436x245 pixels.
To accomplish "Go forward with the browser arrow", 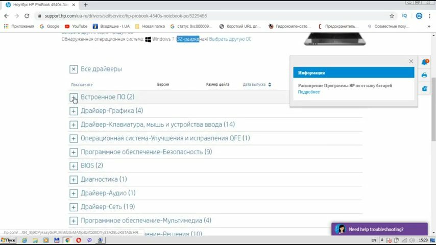I will [16, 16].
